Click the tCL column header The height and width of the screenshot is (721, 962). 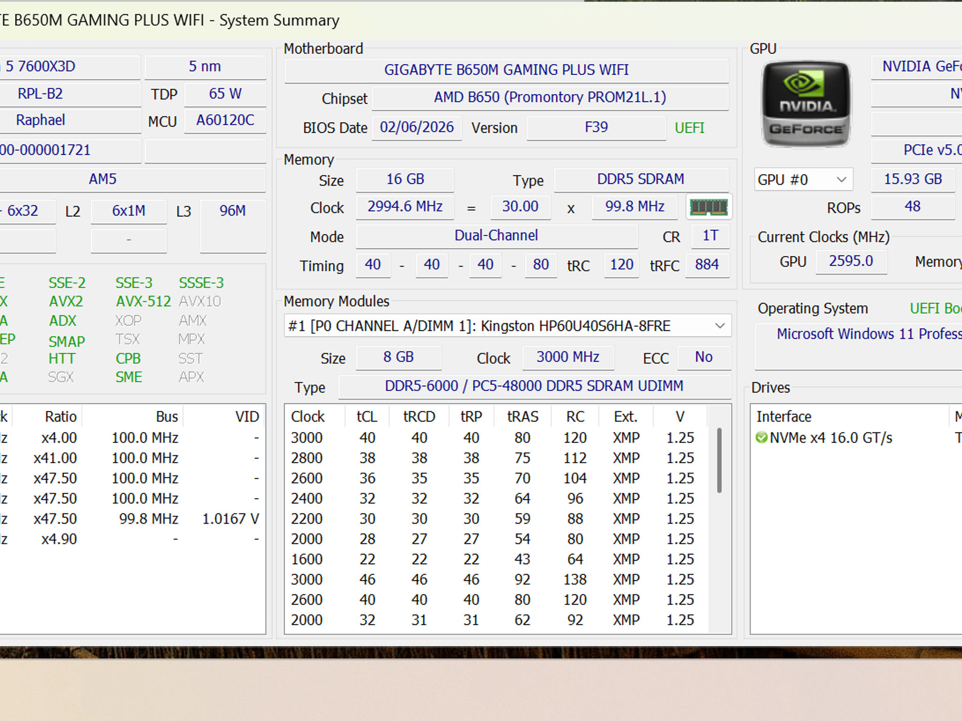tap(367, 416)
